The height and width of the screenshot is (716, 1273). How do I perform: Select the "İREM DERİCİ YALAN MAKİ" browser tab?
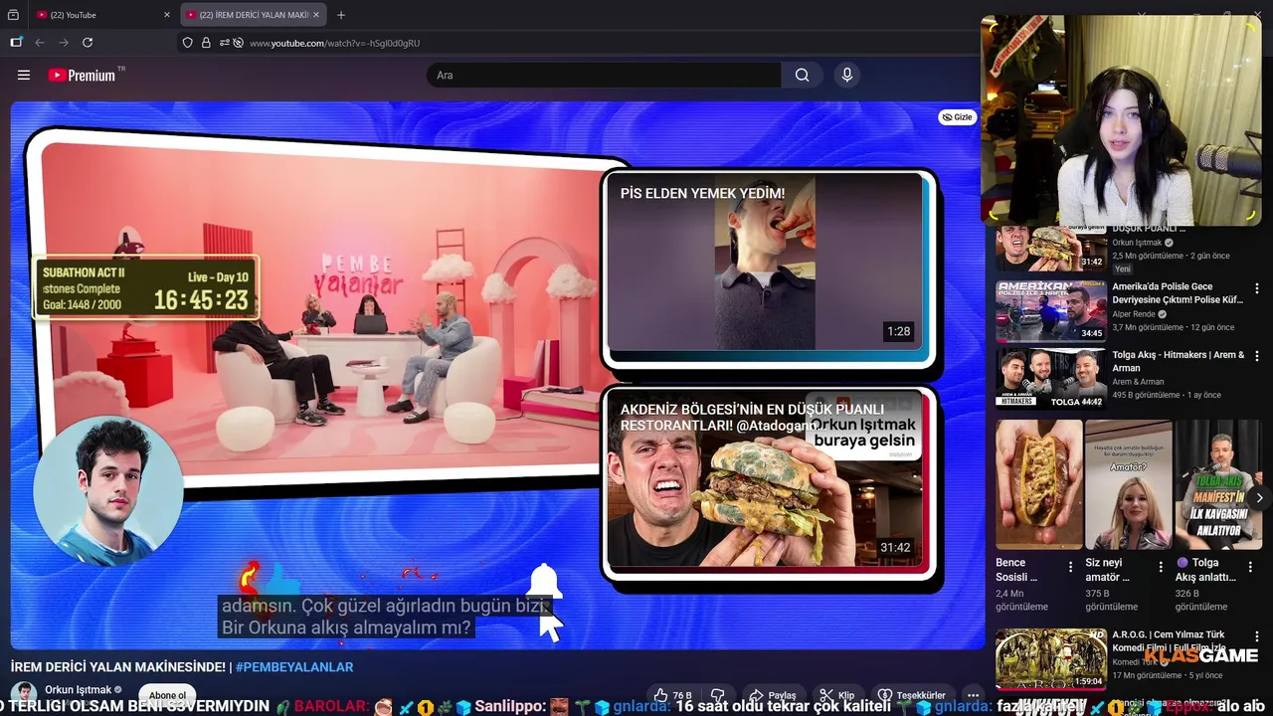coord(253,15)
